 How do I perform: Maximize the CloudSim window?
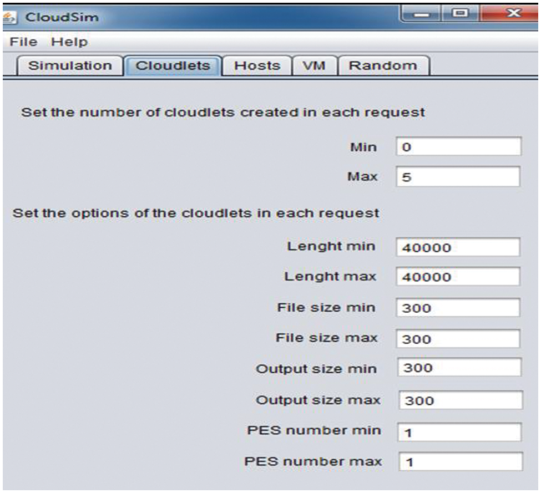tap(461, 13)
